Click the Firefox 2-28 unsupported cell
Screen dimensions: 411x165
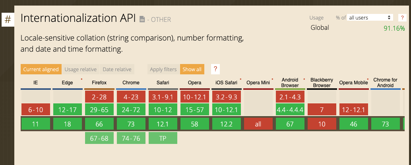(99, 97)
